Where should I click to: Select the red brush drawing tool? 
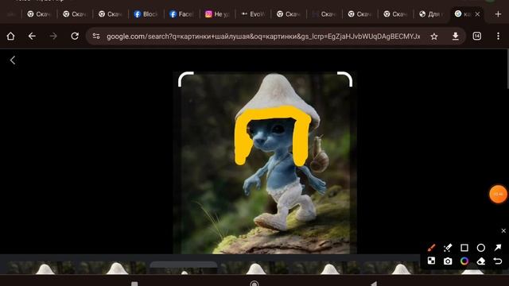tap(431, 248)
